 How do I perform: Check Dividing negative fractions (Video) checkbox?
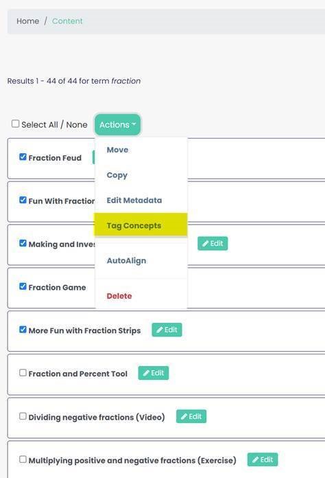pyautogui.click(x=23, y=416)
